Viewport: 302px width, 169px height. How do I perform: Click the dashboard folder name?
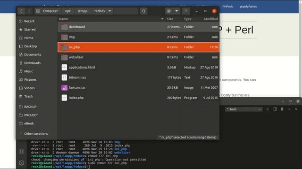77,27
